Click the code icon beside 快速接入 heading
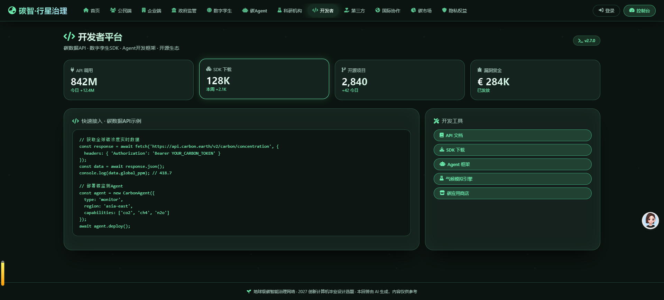664x300 pixels. tap(75, 121)
